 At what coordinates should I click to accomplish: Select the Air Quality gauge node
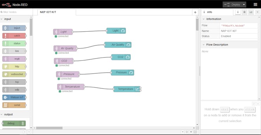[118, 45]
